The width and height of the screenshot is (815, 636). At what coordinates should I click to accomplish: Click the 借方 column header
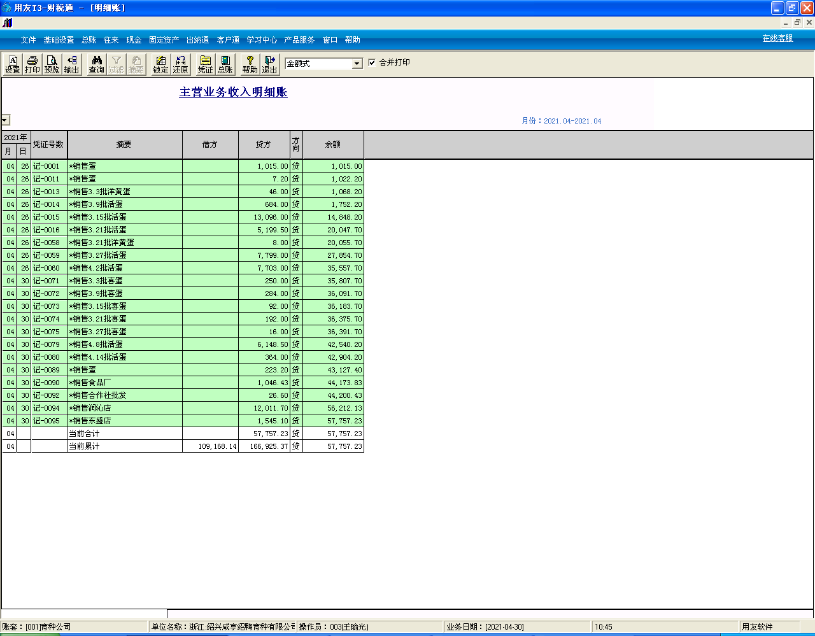tap(210, 145)
